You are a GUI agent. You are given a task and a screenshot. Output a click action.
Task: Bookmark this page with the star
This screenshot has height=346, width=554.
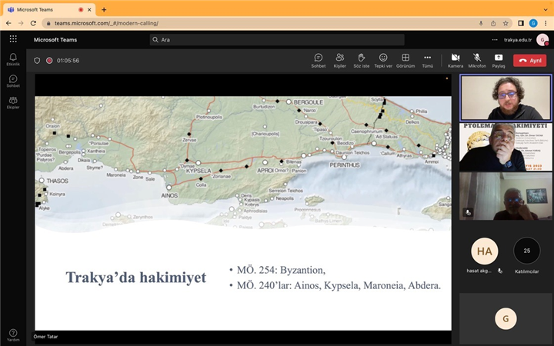[x=506, y=23]
